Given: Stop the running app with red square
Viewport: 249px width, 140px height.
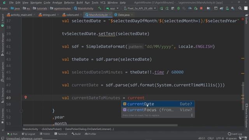Looking at the screenshot, I should [201, 8].
